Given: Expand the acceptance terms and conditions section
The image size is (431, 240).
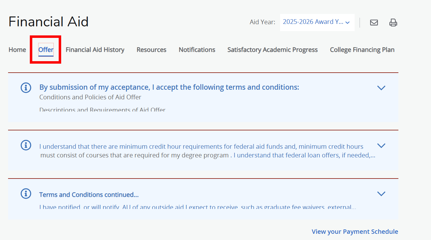Looking at the screenshot, I should click(381, 88).
